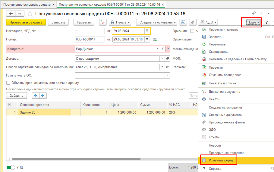Screen dimensions: 274x172
Task: Open calendar picker for invoice date
Action: point(147,31)
